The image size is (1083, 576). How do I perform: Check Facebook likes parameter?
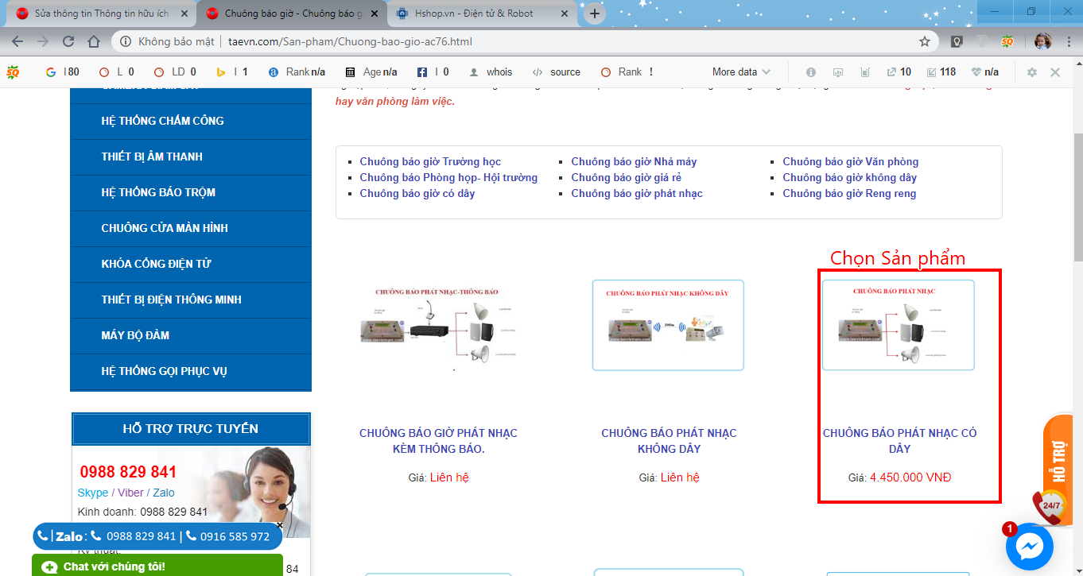click(x=433, y=72)
